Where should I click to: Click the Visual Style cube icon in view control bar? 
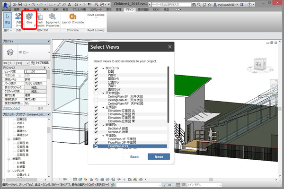coord(80,180)
